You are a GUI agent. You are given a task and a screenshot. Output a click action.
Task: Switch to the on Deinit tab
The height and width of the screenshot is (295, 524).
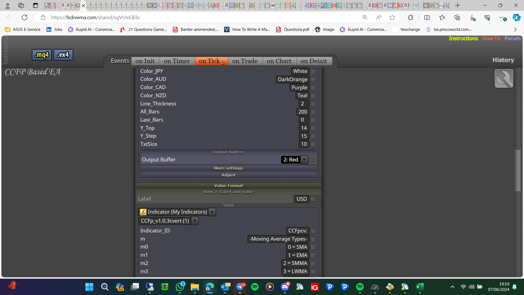(314, 61)
